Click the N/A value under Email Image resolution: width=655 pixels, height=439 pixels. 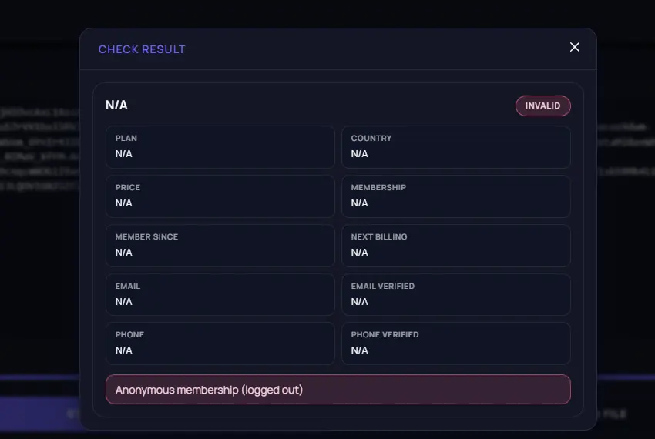pos(123,302)
